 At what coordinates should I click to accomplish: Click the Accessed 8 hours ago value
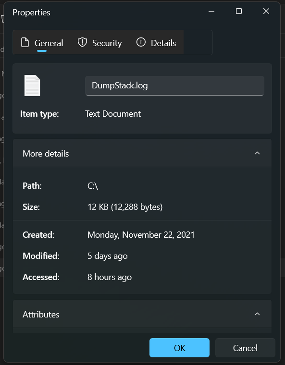tap(110, 277)
